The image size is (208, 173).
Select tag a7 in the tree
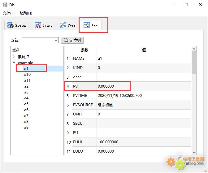(x=26, y=116)
